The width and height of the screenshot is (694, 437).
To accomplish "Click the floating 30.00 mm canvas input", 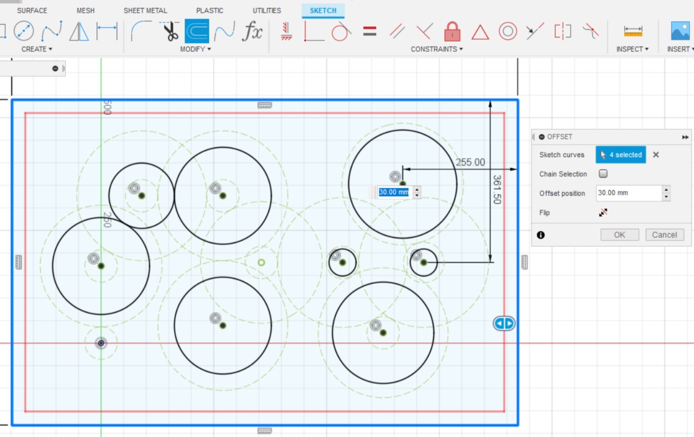I will [x=394, y=192].
